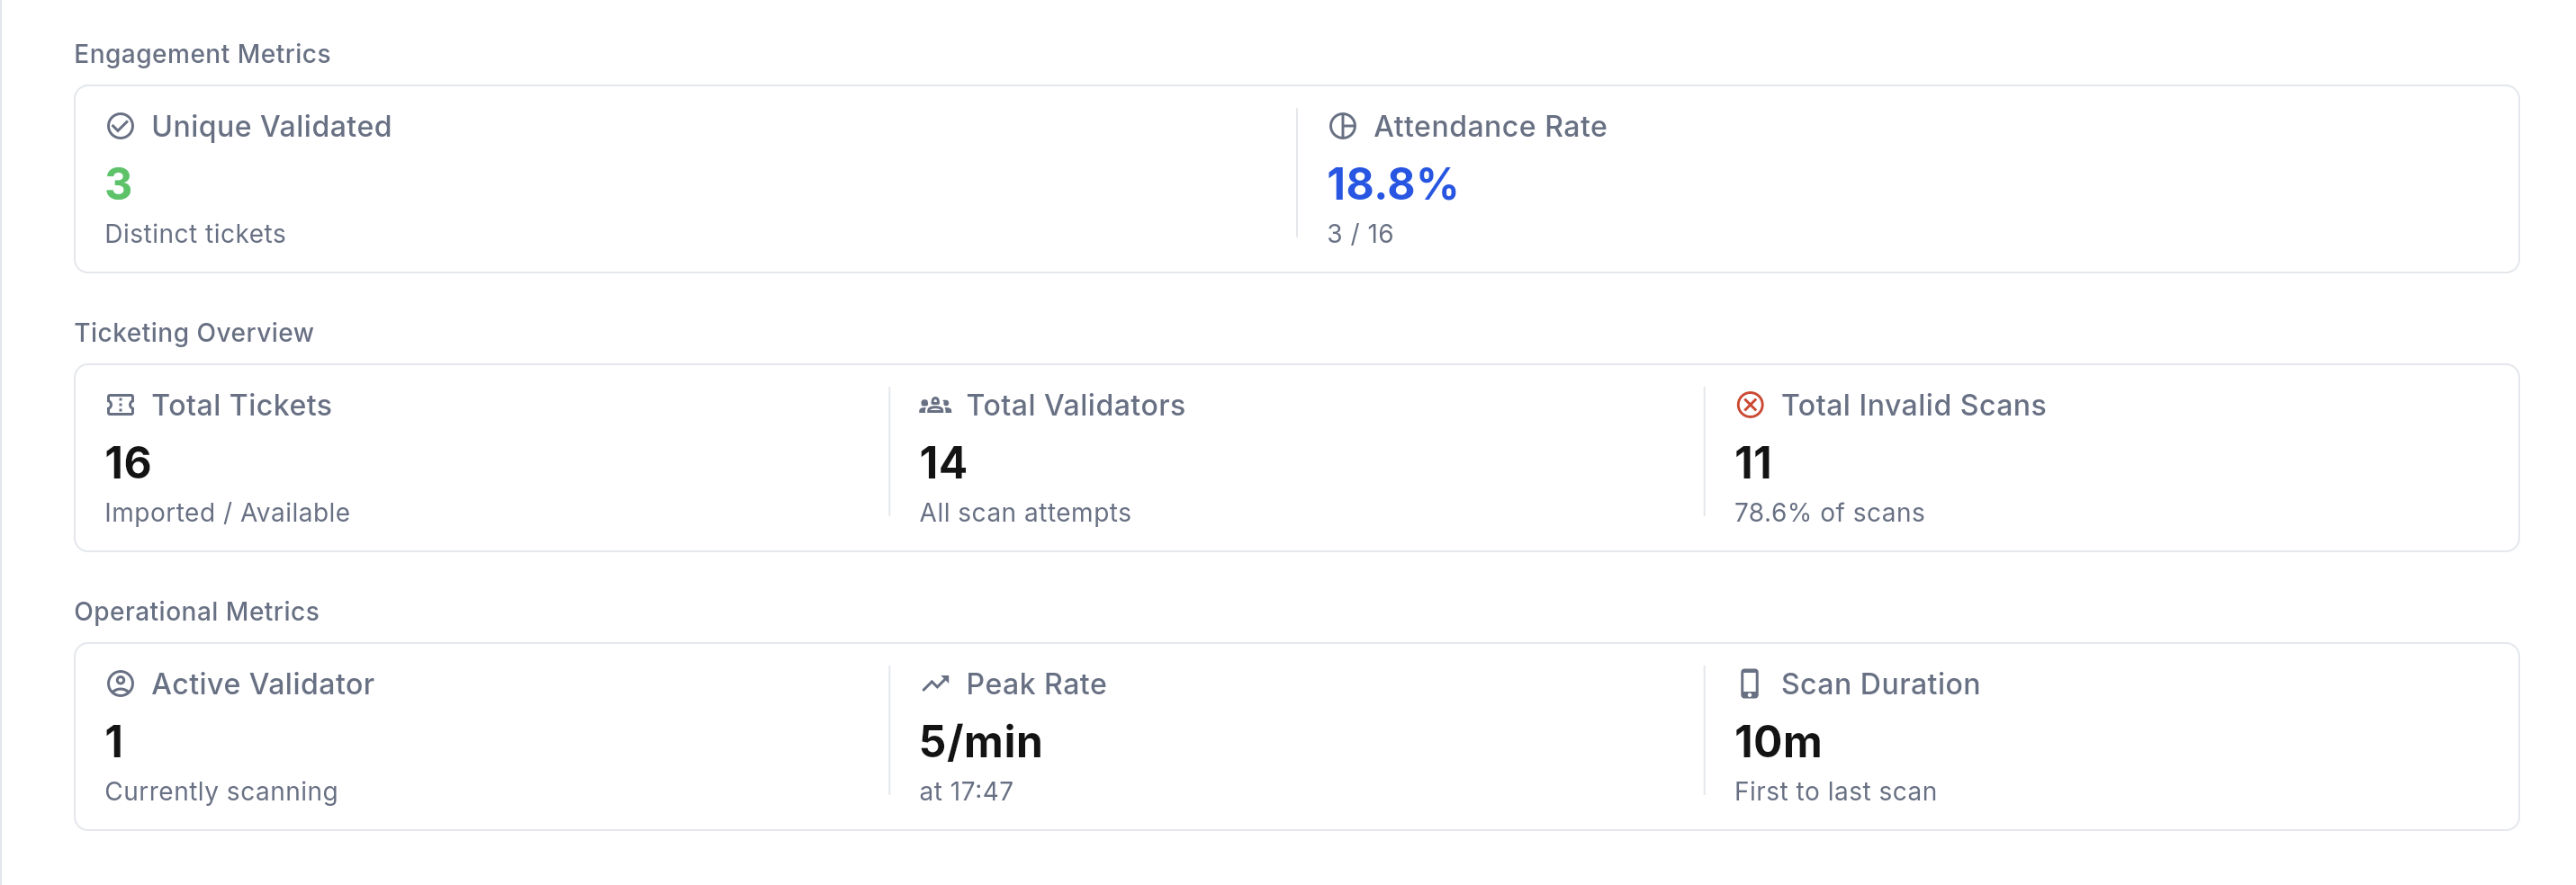Select the Ticketing Overview section header

tap(194, 333)
